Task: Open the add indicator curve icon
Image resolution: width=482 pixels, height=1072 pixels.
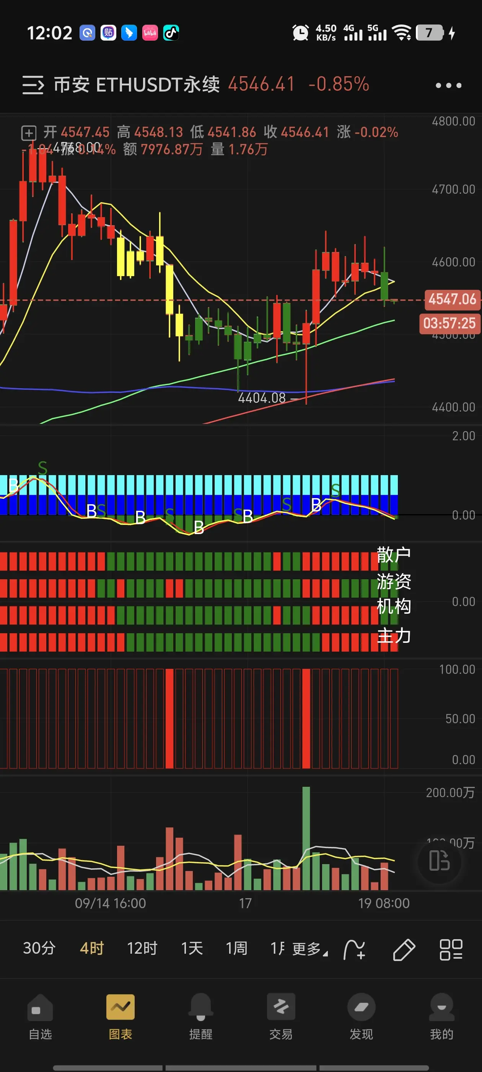Action: [x=354, y=949]
